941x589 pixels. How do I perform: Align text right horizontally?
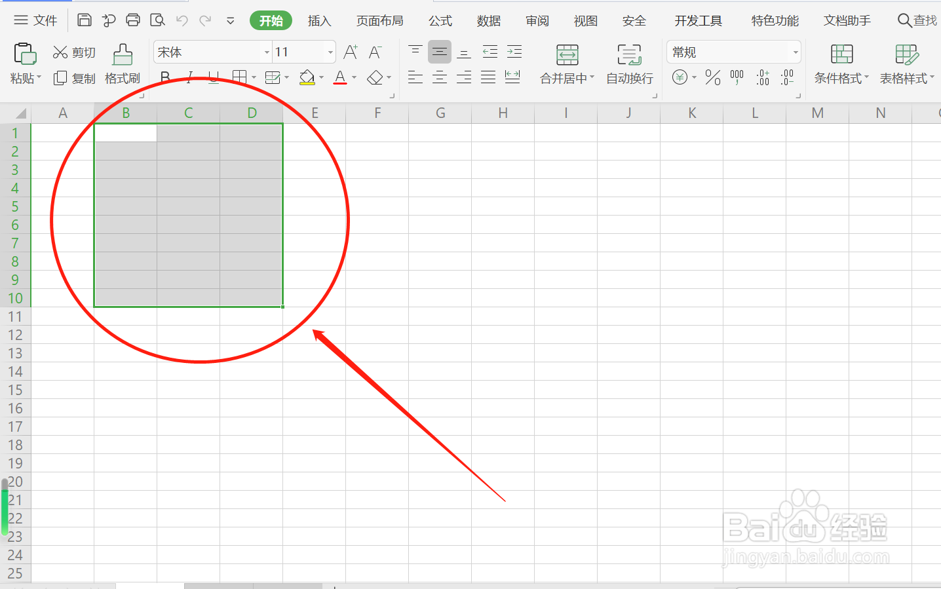click(464, 78)
